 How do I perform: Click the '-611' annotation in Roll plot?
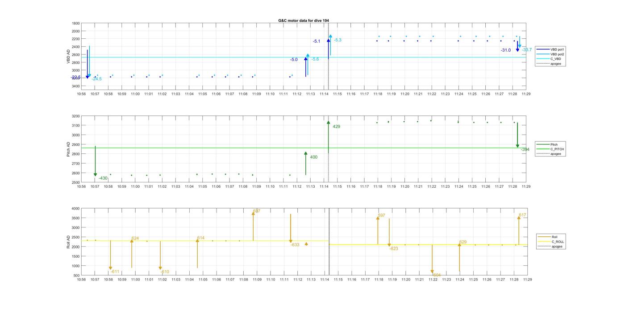tap(115, 272)
